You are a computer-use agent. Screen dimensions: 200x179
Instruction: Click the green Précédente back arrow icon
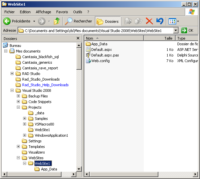pos(7,21)
